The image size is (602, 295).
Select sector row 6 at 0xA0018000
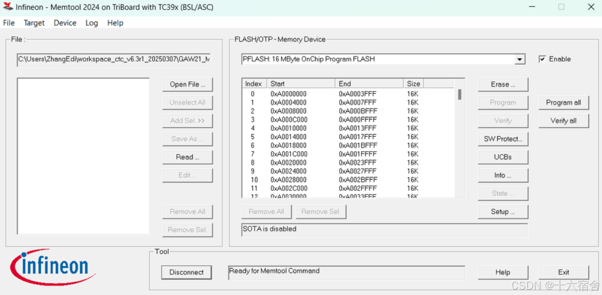[349, 145]
